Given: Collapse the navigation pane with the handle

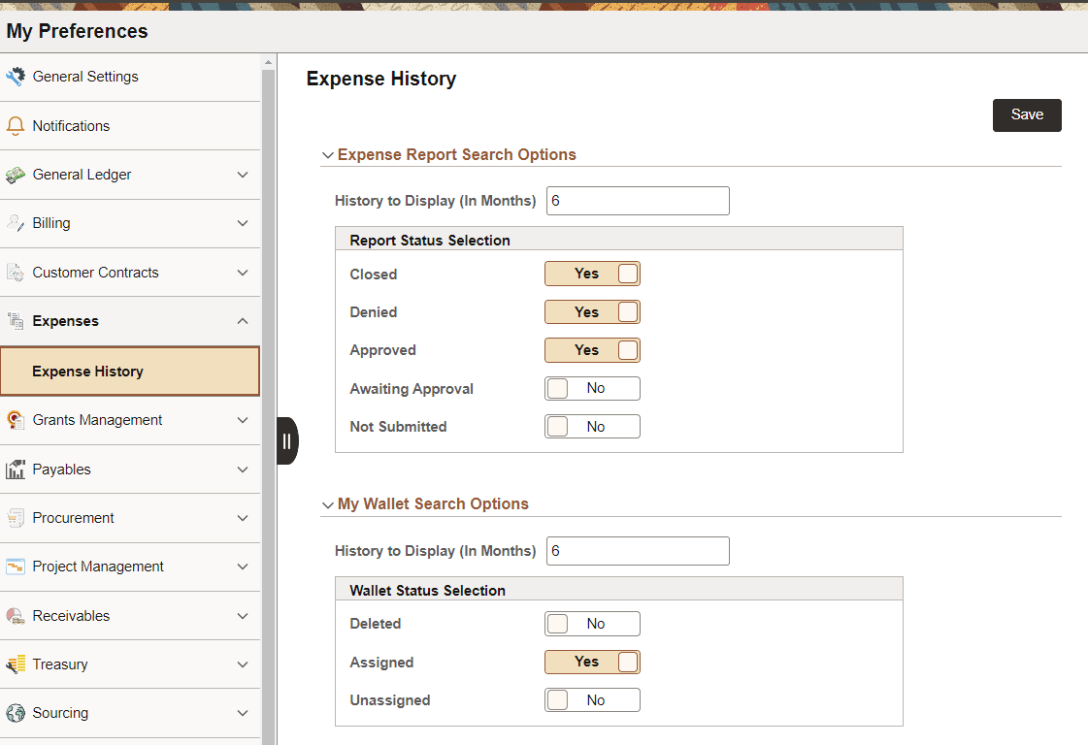Looking at the screenshot, I should coord(287,439).
